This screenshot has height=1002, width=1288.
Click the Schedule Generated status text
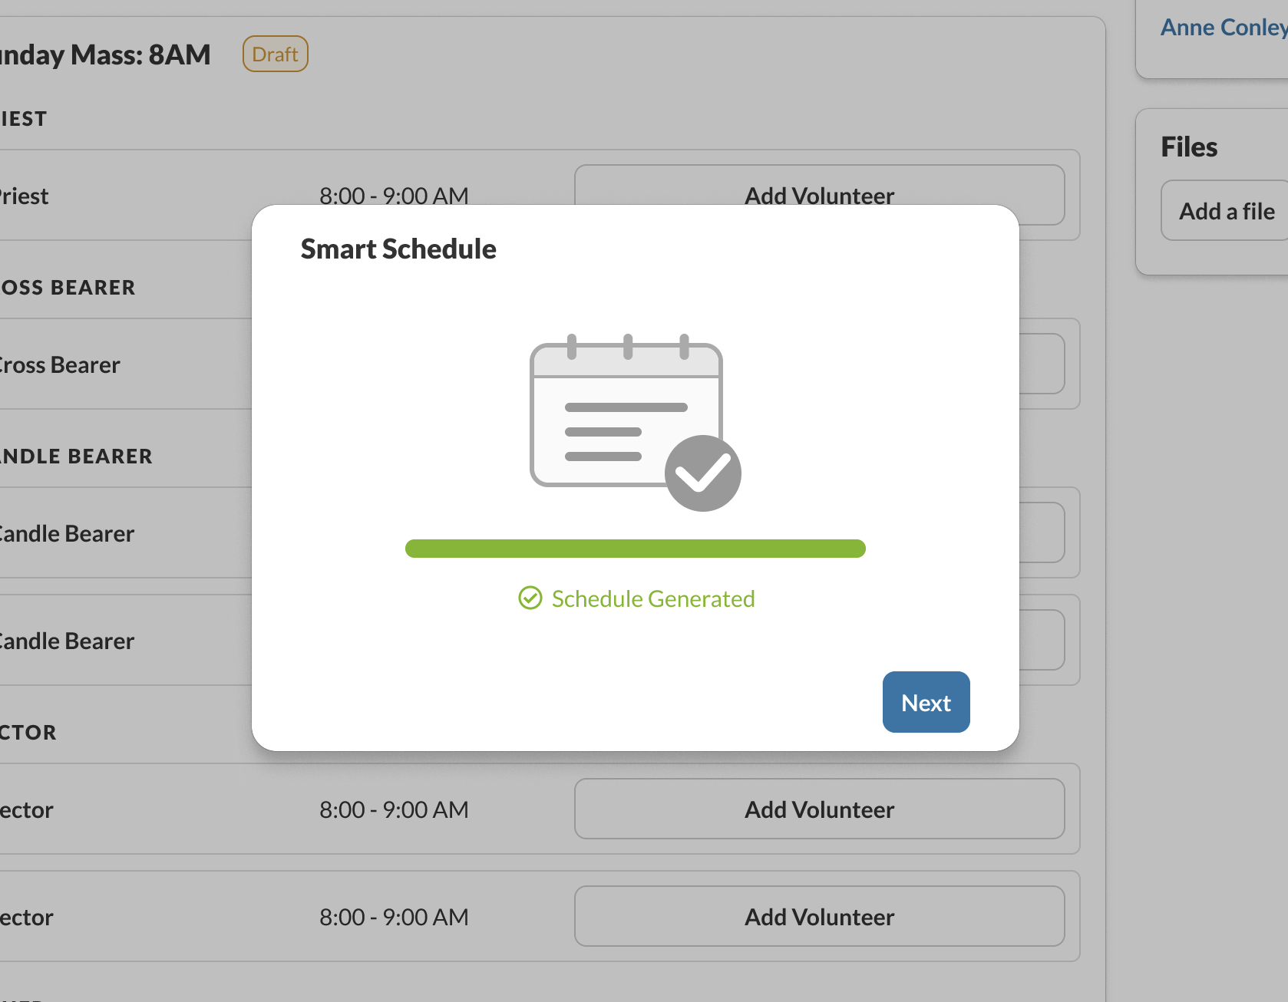click(x=653, y=598)
